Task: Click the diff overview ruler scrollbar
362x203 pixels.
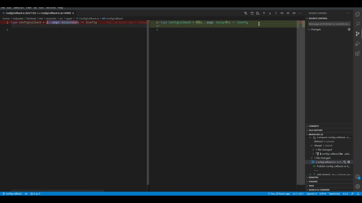Action: (301, 103)
